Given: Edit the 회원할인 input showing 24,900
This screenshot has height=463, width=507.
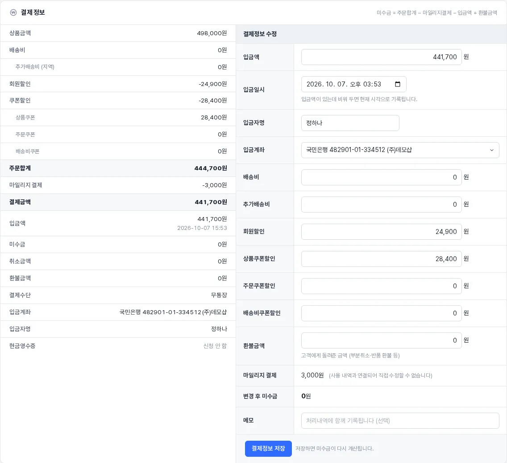Looking at the screenshot, I should click(381, 232).
